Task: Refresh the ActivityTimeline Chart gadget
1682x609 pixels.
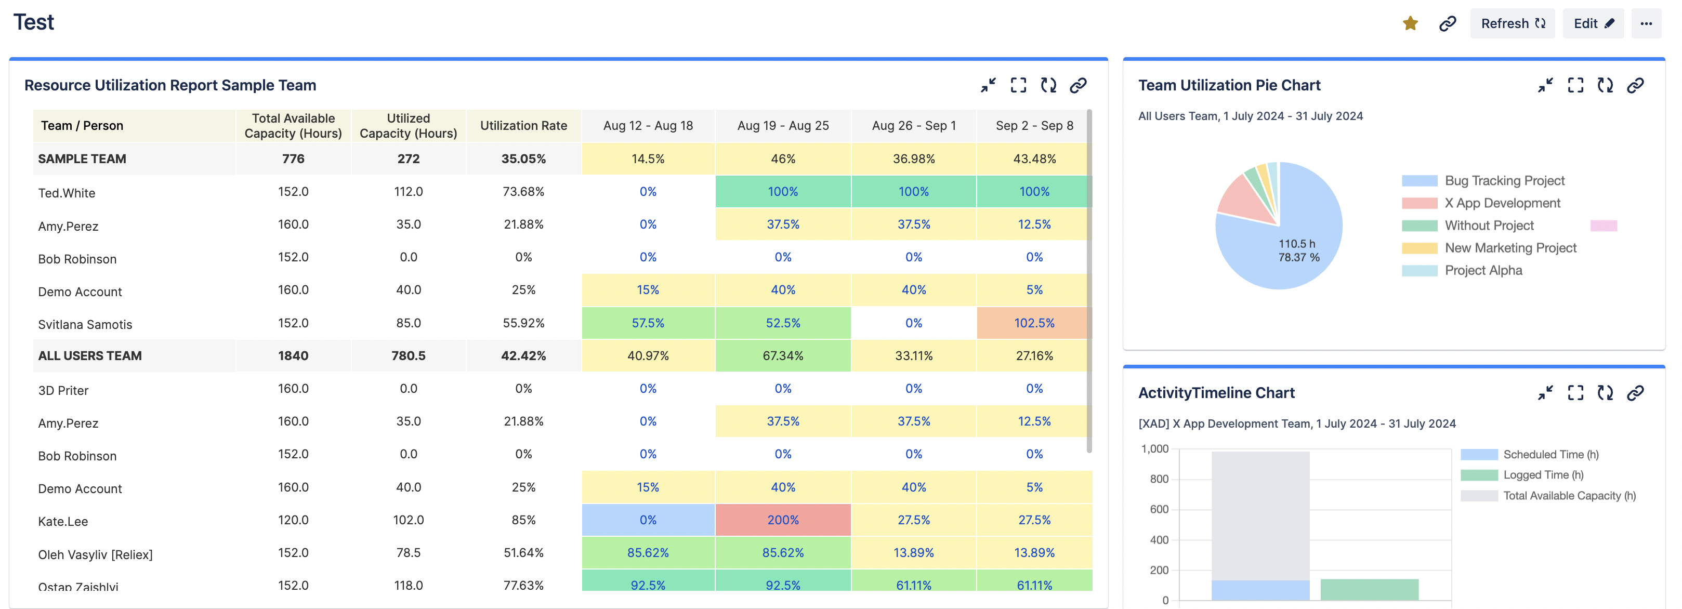Action: (x=1605, y=392)
